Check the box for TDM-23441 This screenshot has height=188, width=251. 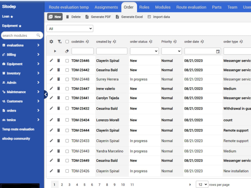(67, 98)
